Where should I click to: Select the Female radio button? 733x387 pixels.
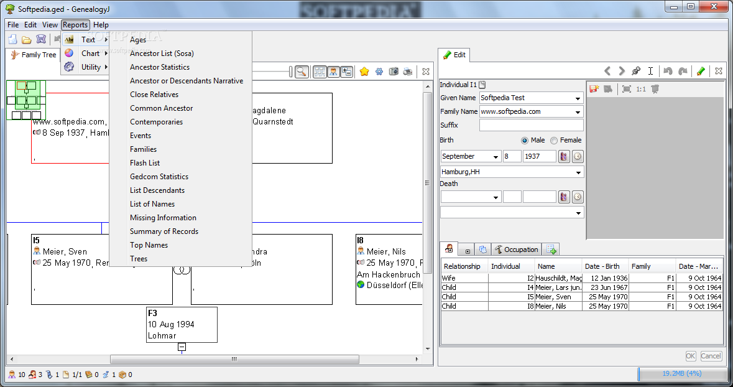tap(554, 141)
